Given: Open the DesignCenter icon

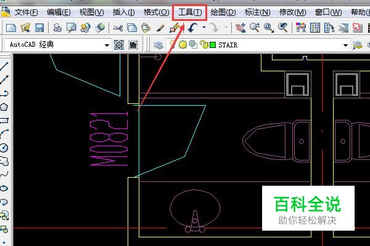Looking at the screenshot, I should coord(314,28).
